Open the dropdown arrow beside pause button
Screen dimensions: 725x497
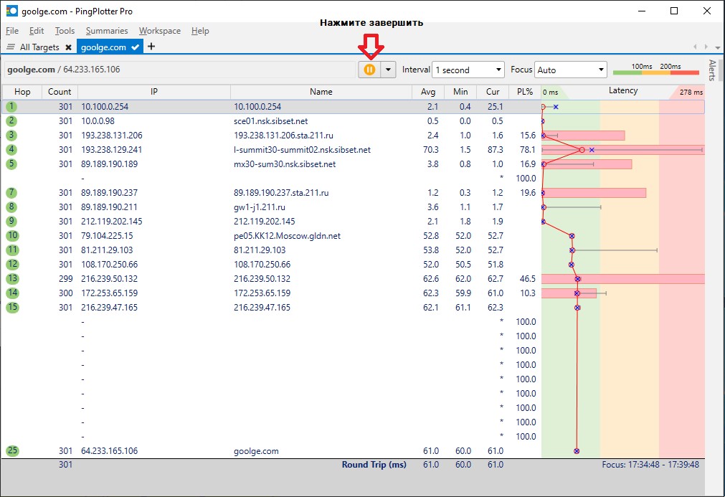coord(389,70)
